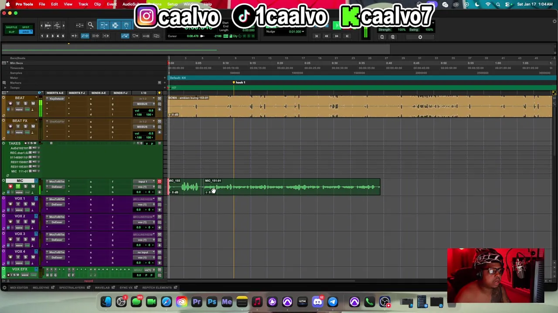
Task: Open VOX 4 'no input' selector
Action: click(x=144, y=252)
